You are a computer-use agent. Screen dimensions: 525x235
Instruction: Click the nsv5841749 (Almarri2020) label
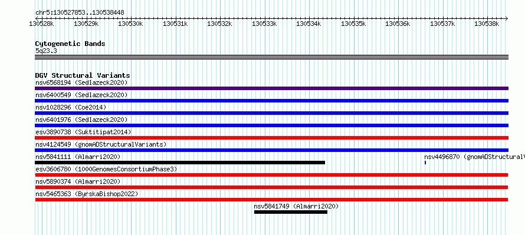pyautogui.click(x=296, y=206)
